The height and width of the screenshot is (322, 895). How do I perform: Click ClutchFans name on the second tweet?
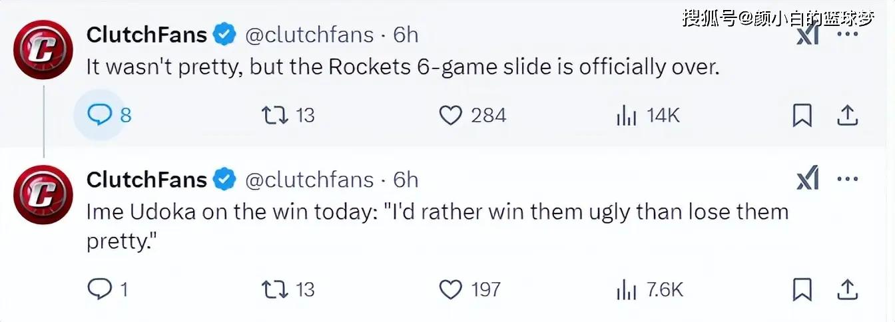(x=147, y=180)
